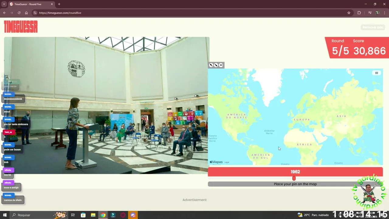389x219 pixels.
Task: Toggle map style with the map icon button
Action: [x=377, y=73]
